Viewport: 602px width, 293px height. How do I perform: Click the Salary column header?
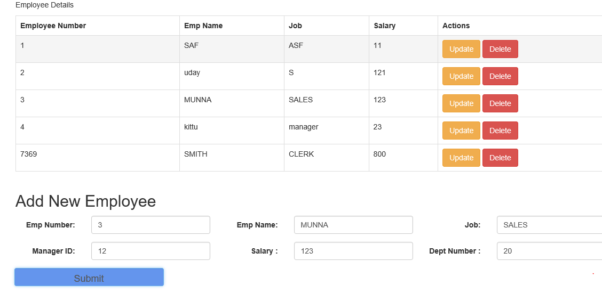click(x=385, y=26)
